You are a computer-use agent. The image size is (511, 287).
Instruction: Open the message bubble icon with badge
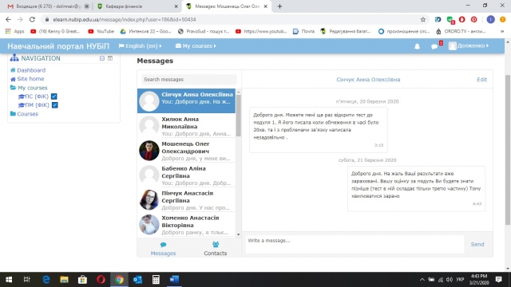click(x=434, y=46)
